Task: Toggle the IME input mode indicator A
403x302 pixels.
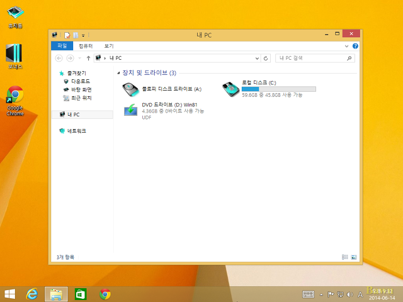Action: tap(360, 294)
